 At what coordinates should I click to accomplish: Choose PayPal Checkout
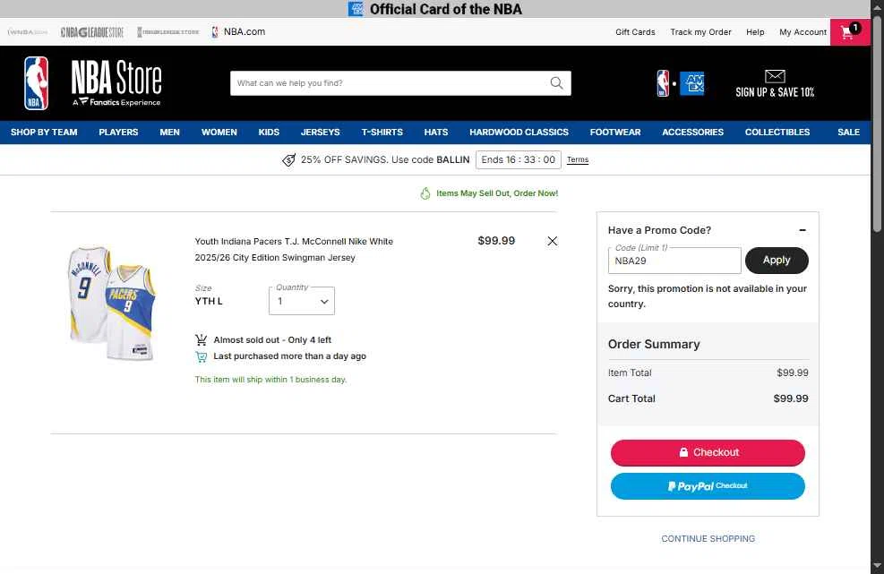[x=708, y=486]
